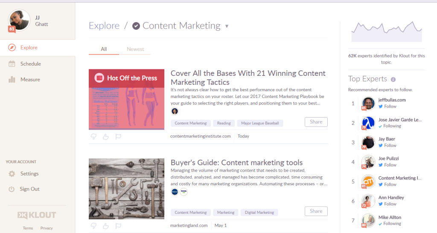Open jeffbullas.com expert avatar
The height and width of the screenshot is (233, 437).
(368, 104)
